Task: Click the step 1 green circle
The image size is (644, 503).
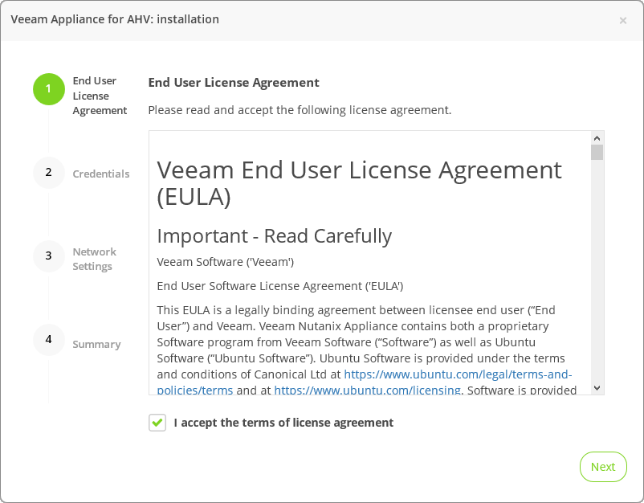Action: tap(48, 88)
